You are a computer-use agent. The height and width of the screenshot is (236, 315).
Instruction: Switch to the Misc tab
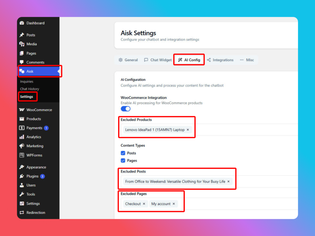[247, 60]
